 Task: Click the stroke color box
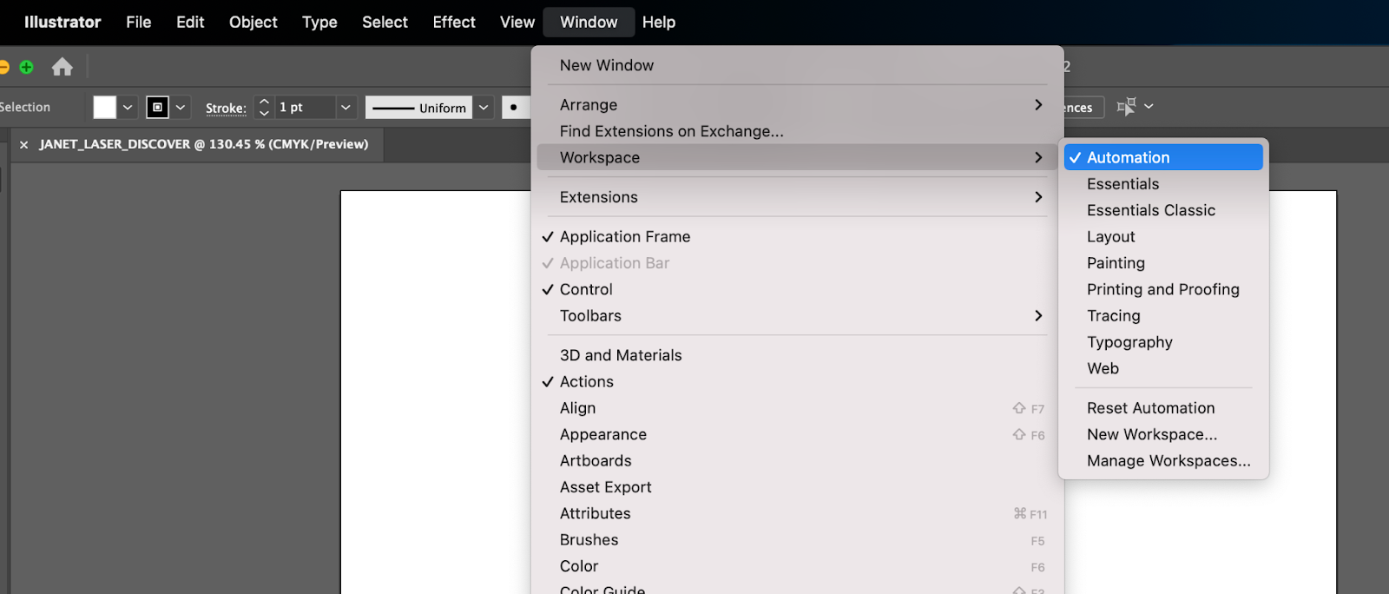(x=157, y=107)
